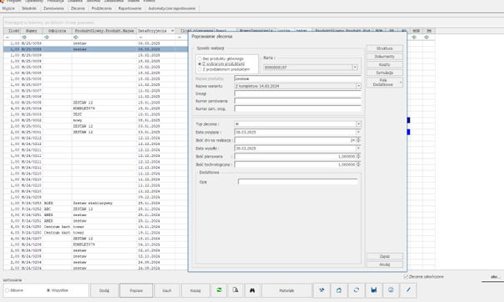The width and height of the screenshot is (504, 302).
Task: Adjust 'Ilość planowana' spinner arrows
Action: (x=358, y=157)
